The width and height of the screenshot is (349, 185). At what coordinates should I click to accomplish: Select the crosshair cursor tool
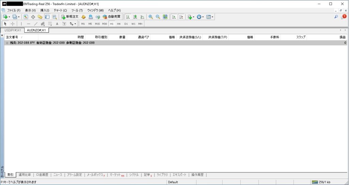click(x=13, y=24)
